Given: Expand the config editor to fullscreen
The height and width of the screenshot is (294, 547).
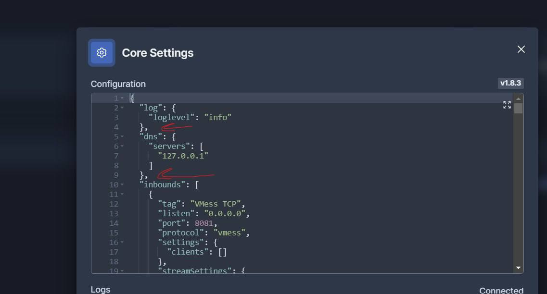Looking at the screenshot, I should pyautogui.click(x=507, y=105).
